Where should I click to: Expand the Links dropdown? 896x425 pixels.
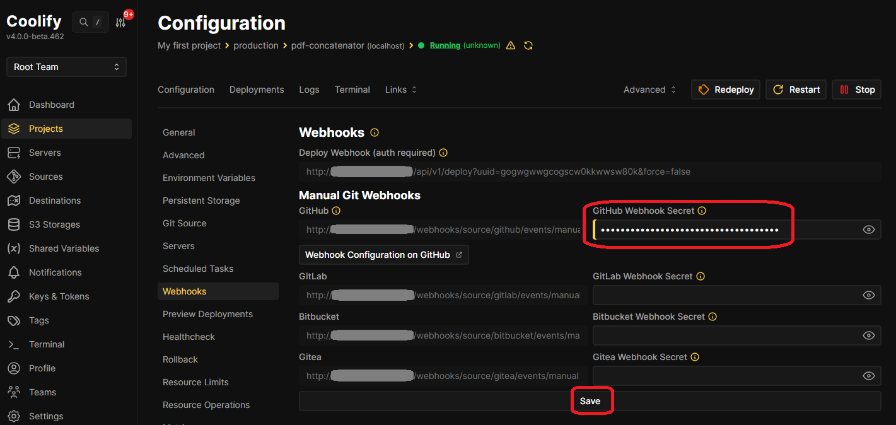tap(401, 90)
